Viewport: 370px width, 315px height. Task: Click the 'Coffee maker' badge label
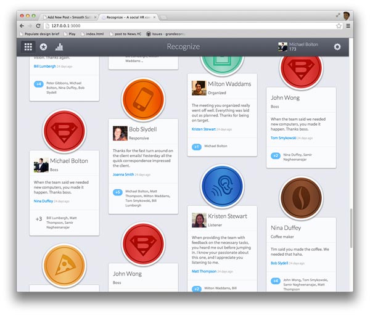(282, 237)
